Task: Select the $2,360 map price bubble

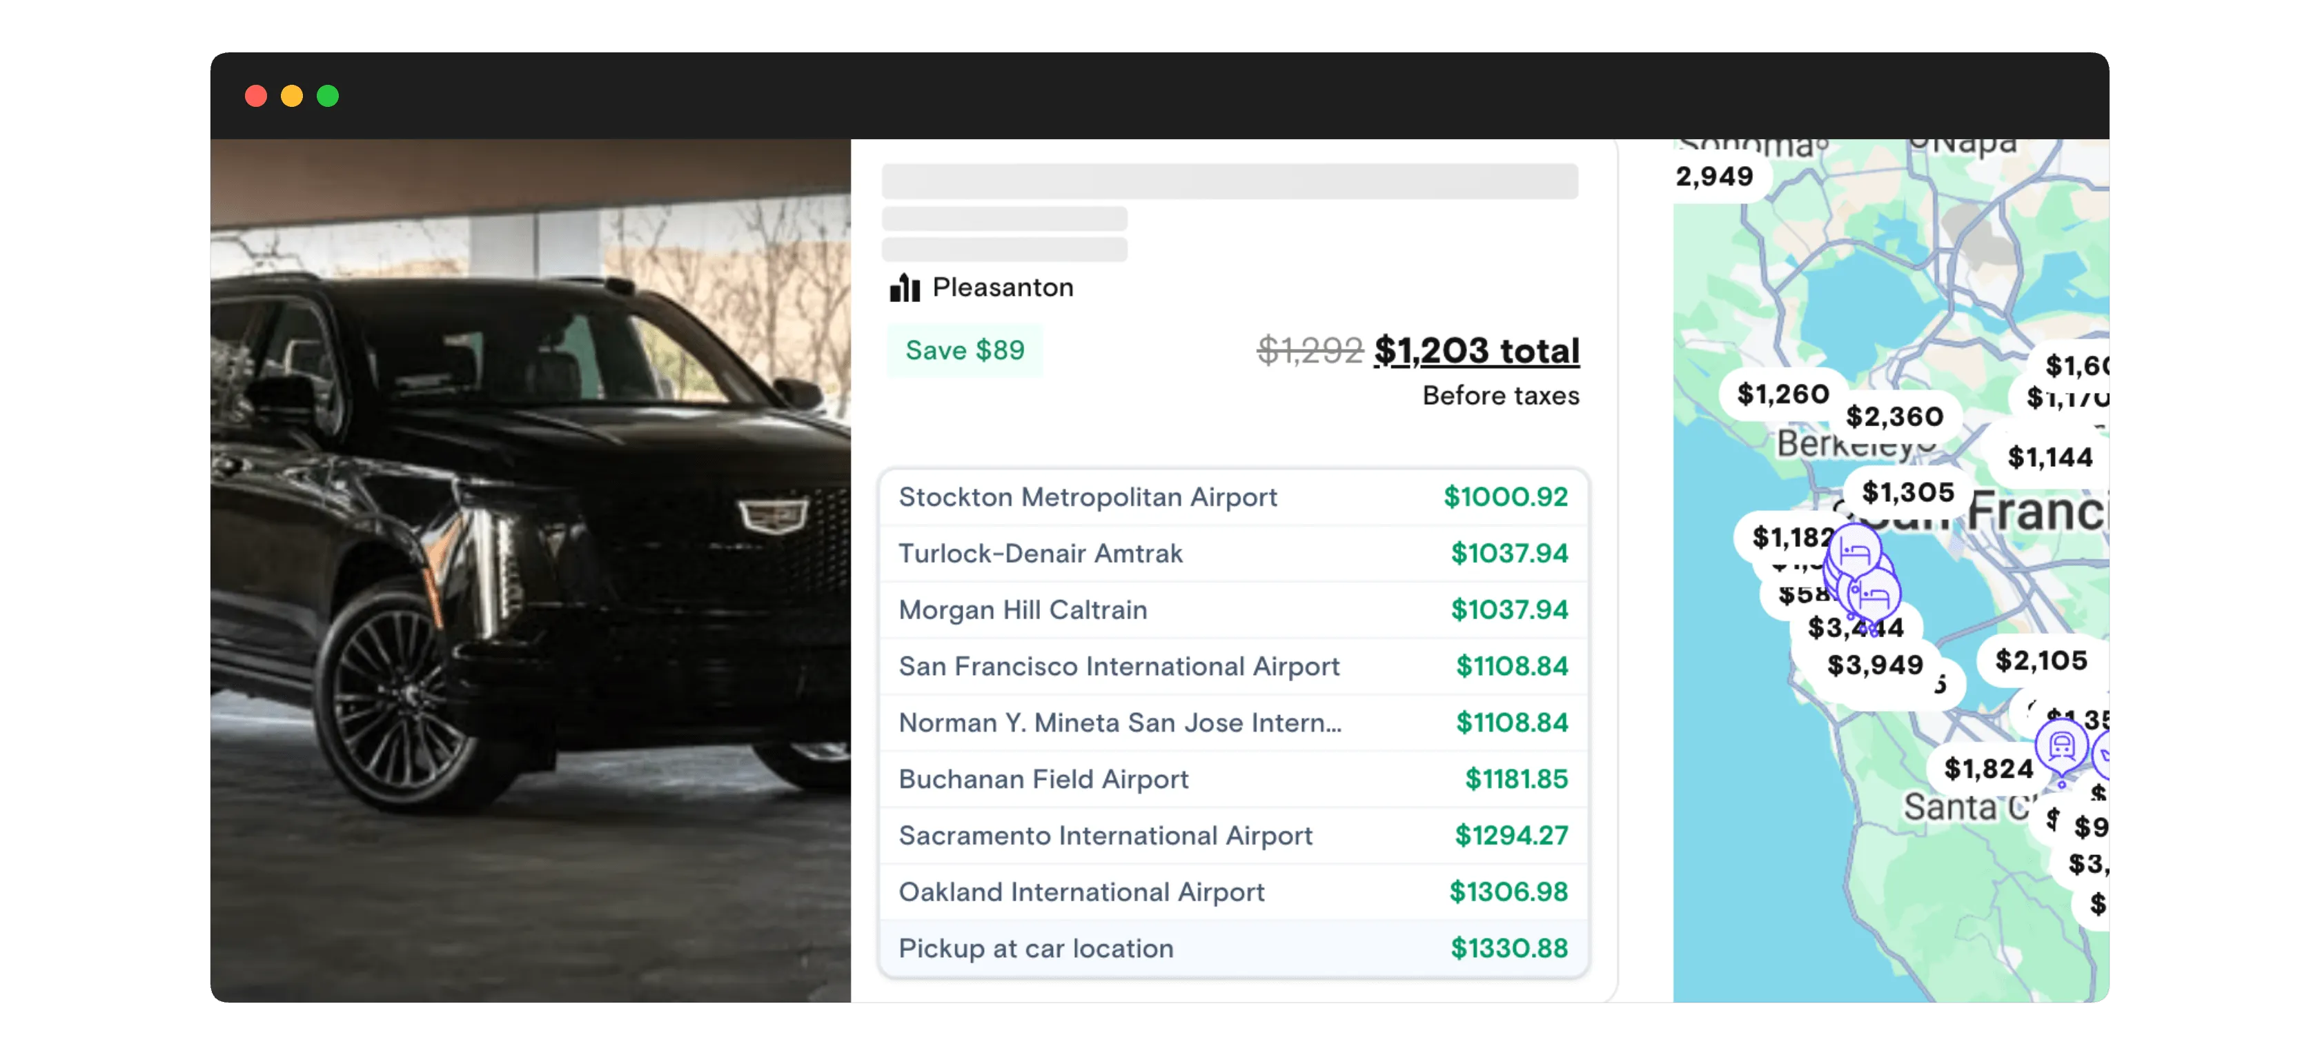Action: click(x=1894, y=416)
